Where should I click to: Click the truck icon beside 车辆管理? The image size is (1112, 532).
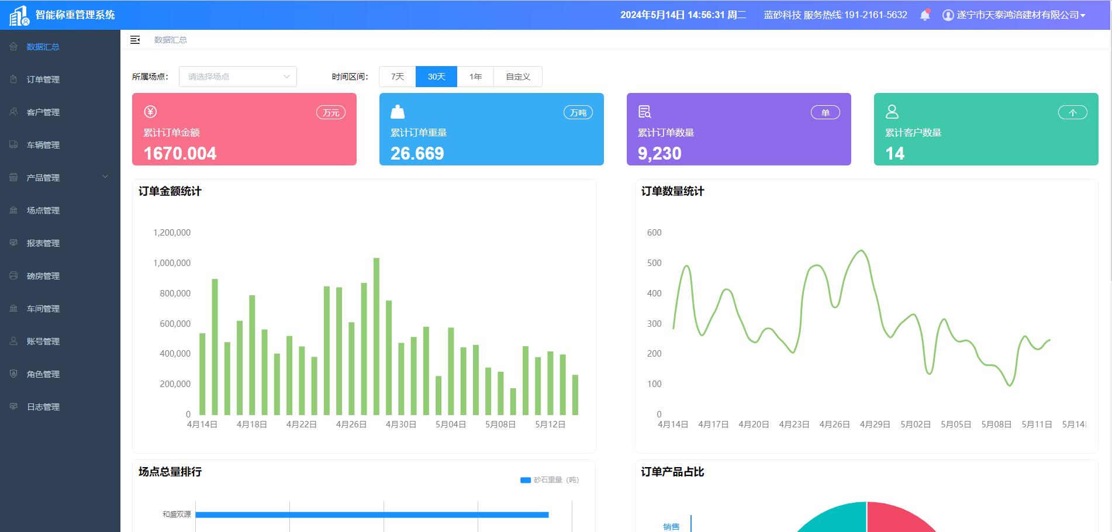point(13,144)
